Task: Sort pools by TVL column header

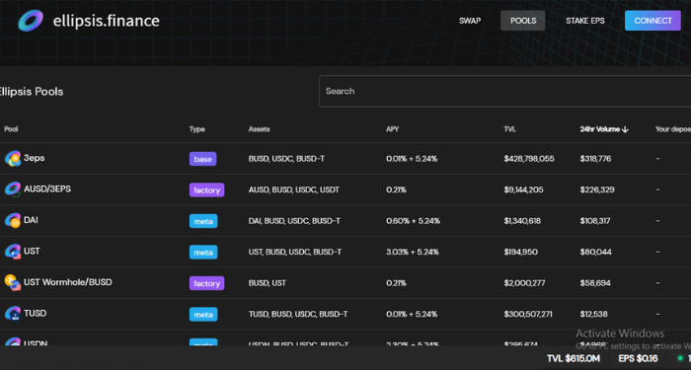Action: [510, 129]
